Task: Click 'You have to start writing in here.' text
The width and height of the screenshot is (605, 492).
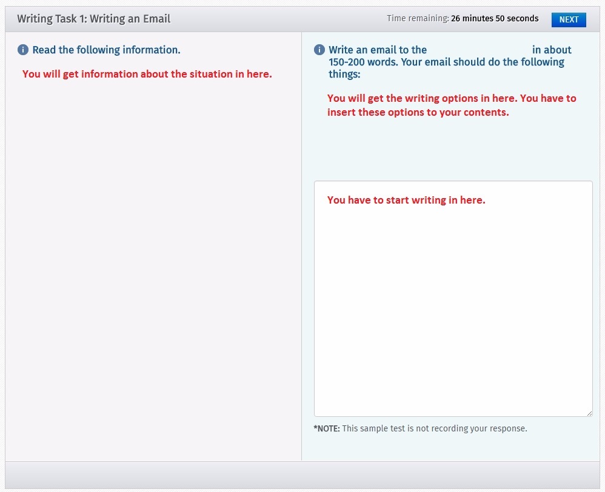Action: pos(406,200)
